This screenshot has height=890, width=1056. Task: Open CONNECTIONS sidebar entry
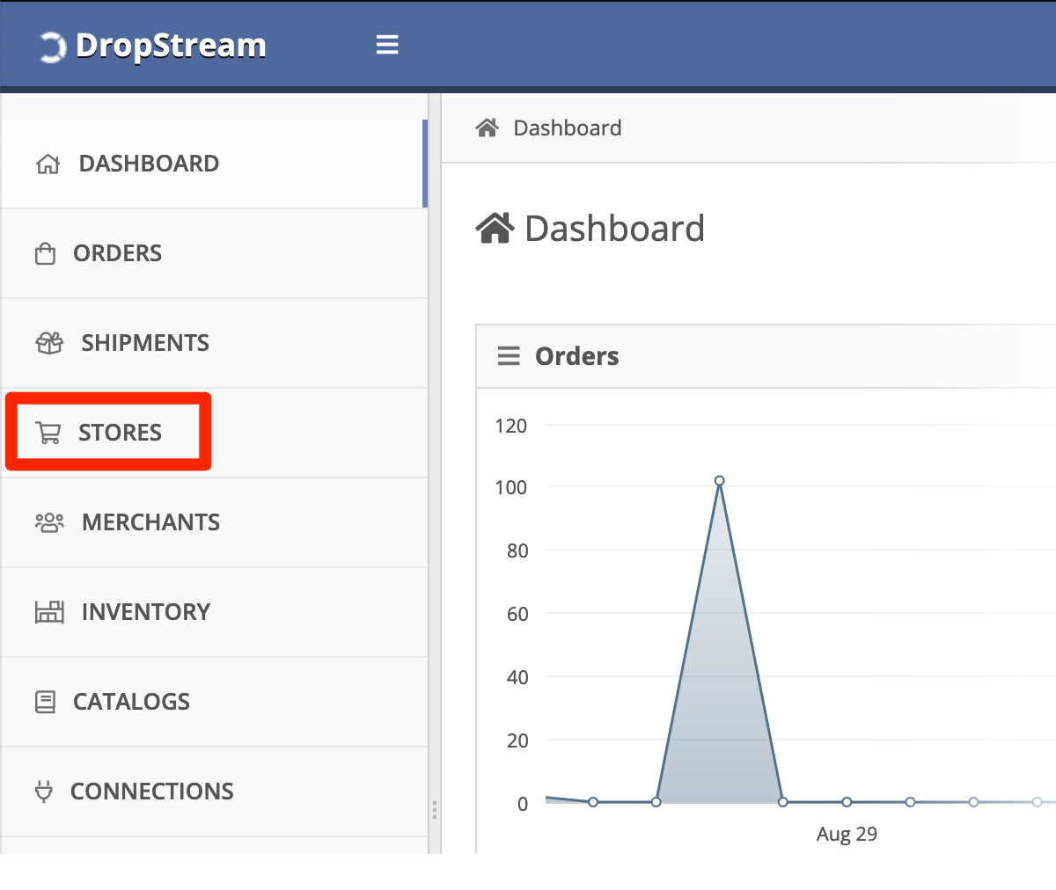pyautogui.click(x=214, y=792)
